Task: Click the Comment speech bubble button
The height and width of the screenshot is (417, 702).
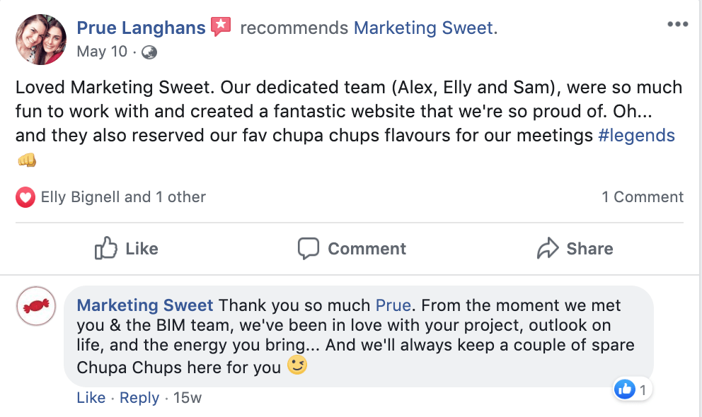Action: [352, 249]
